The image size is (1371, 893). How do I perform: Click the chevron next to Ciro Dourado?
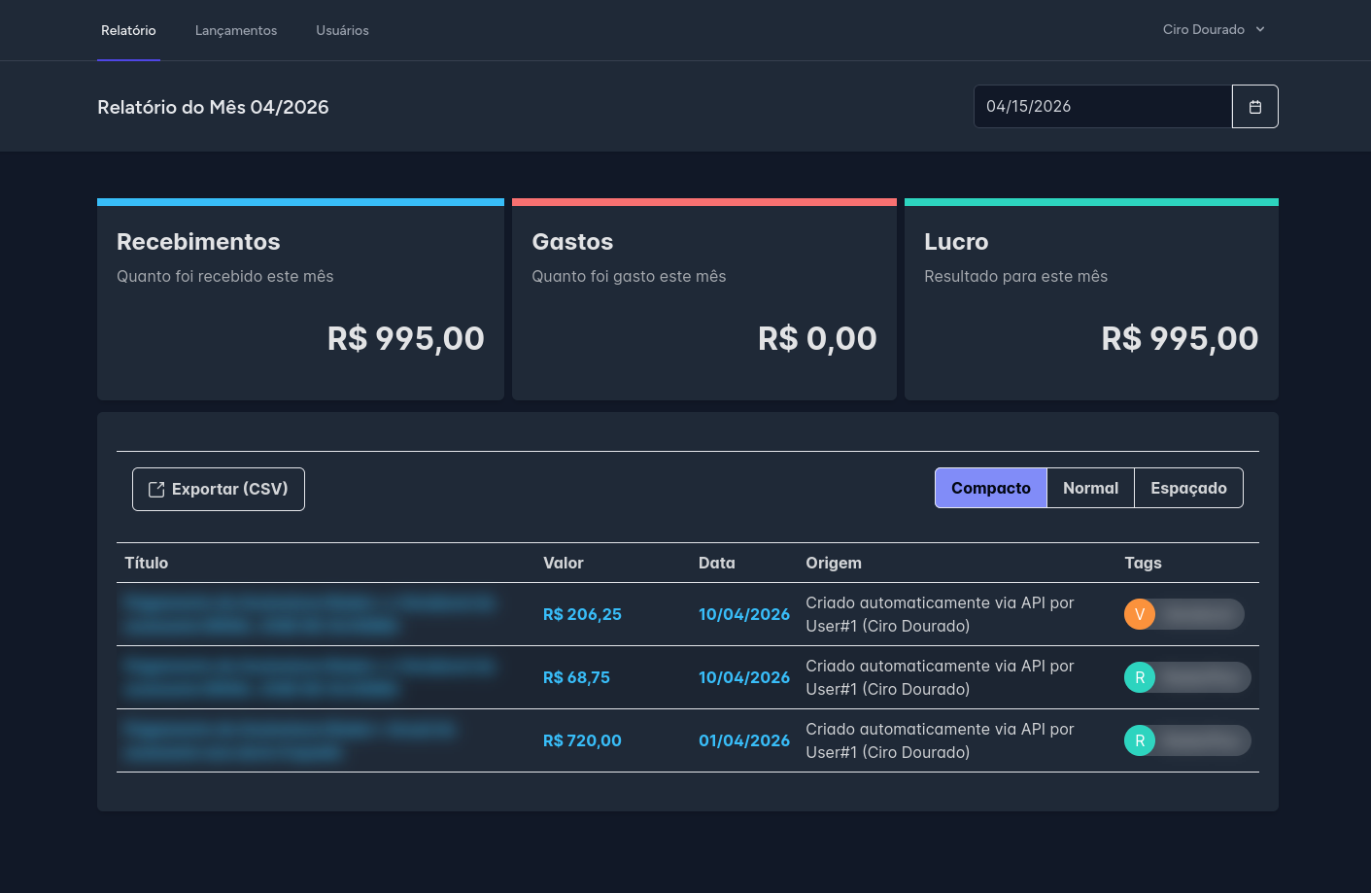coord(1260,30)
